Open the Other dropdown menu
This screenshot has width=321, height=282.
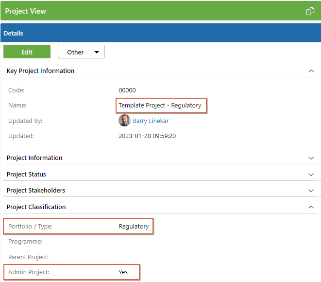(x=81, y=52)
